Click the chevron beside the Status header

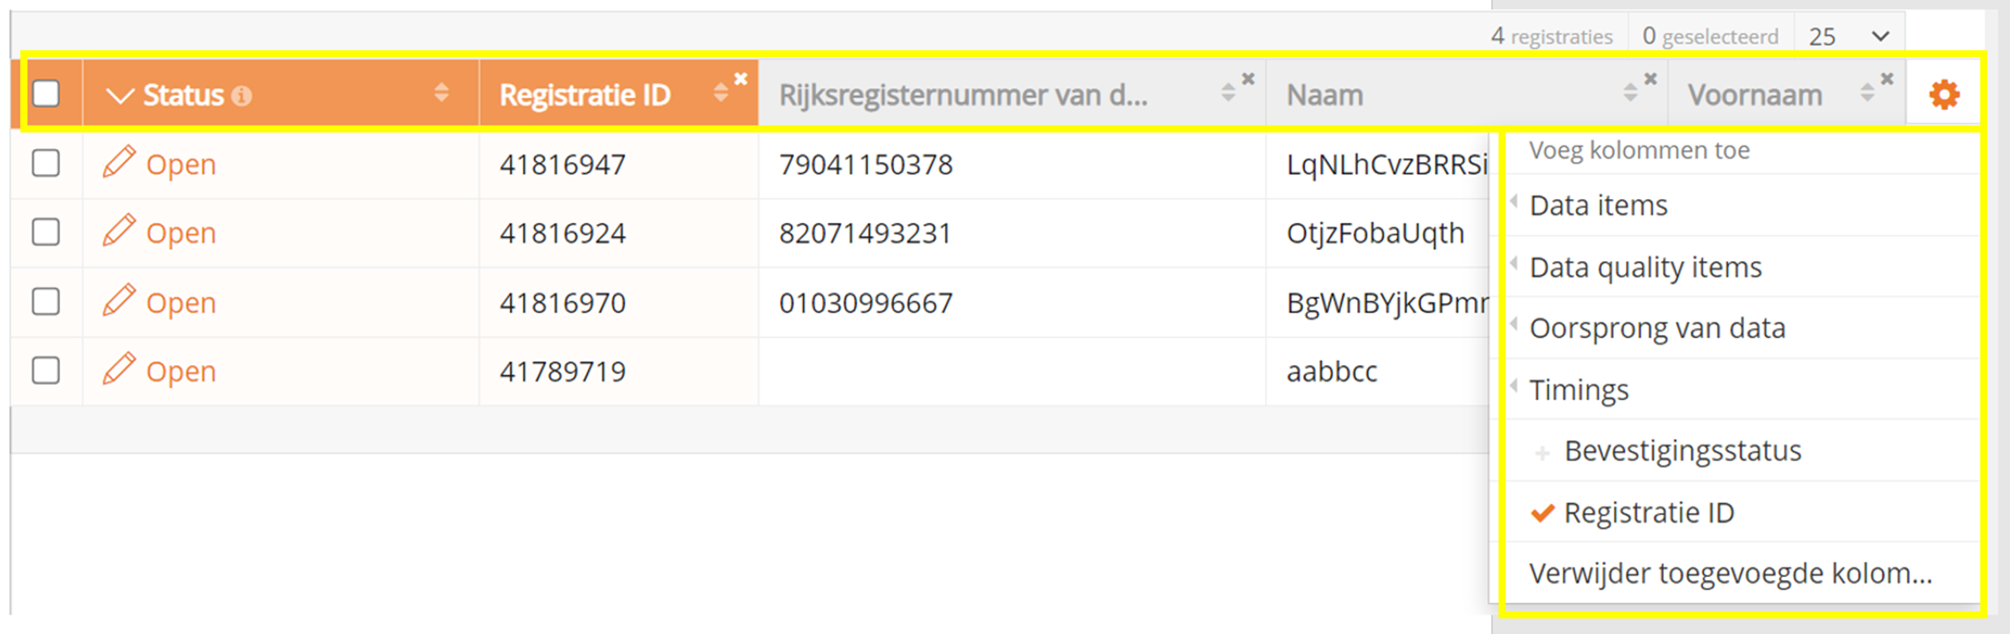(x=119, y=96)
